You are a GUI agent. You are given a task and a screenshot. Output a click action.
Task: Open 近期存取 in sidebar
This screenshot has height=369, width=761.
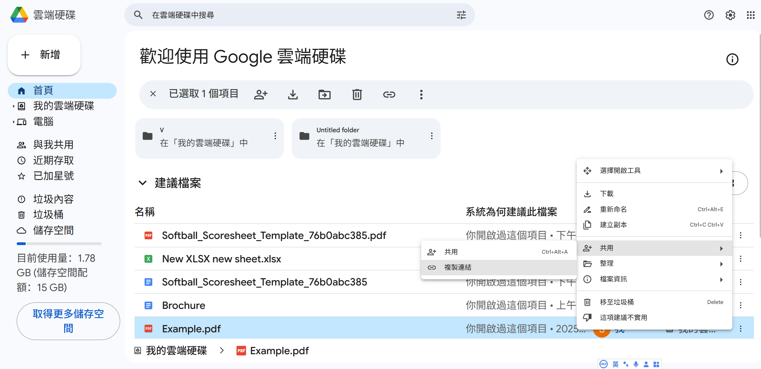tap(62, 160)
